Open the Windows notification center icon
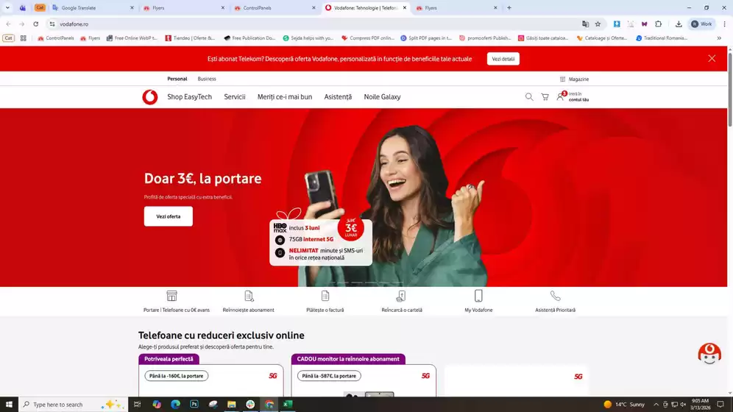733x412 pixels. 720,405
